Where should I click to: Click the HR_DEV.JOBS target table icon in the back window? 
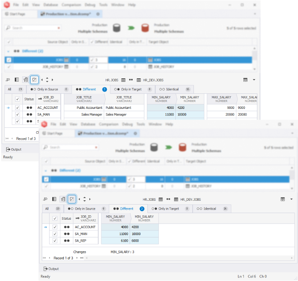coord(139,80)
